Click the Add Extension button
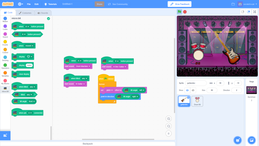Image resolution: width=259 pixels, height=146 pixels. 5,136
